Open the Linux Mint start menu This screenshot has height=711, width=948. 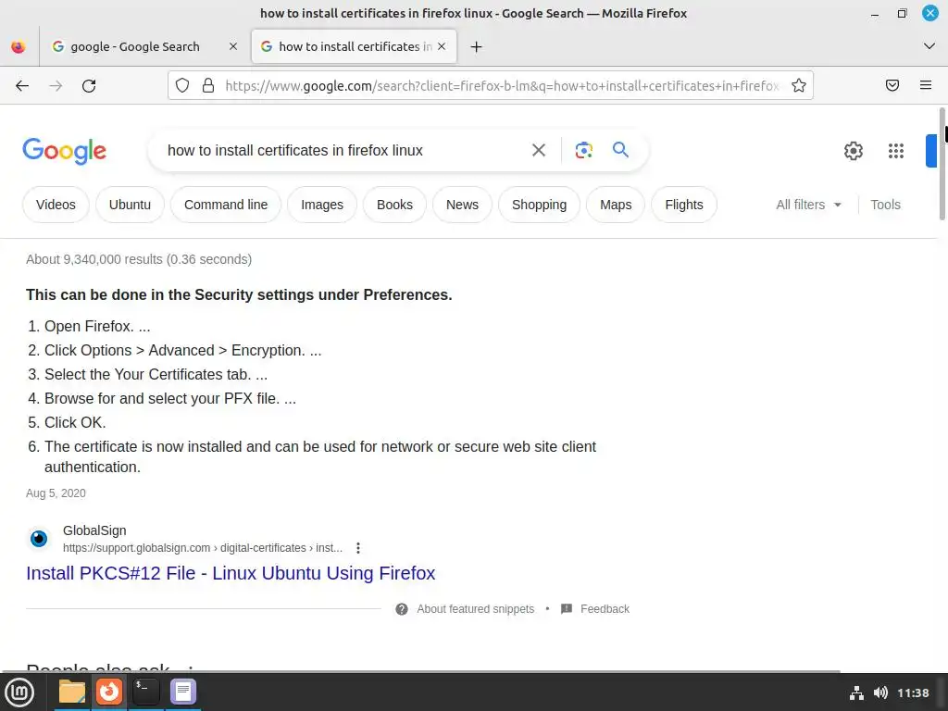click(x=19, y=692)
